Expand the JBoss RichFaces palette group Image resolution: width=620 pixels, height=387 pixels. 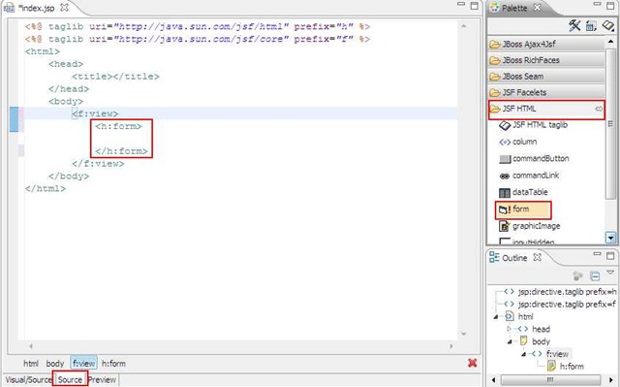click(x=546, y=60)
